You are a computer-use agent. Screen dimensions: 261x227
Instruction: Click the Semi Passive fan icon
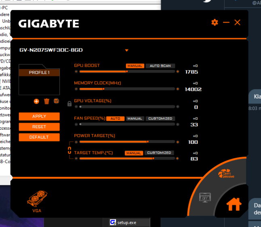point(226,174)
